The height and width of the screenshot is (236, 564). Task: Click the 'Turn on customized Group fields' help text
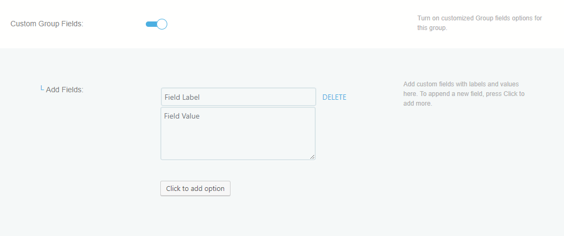pyautogui.click(x=479, y=18)
